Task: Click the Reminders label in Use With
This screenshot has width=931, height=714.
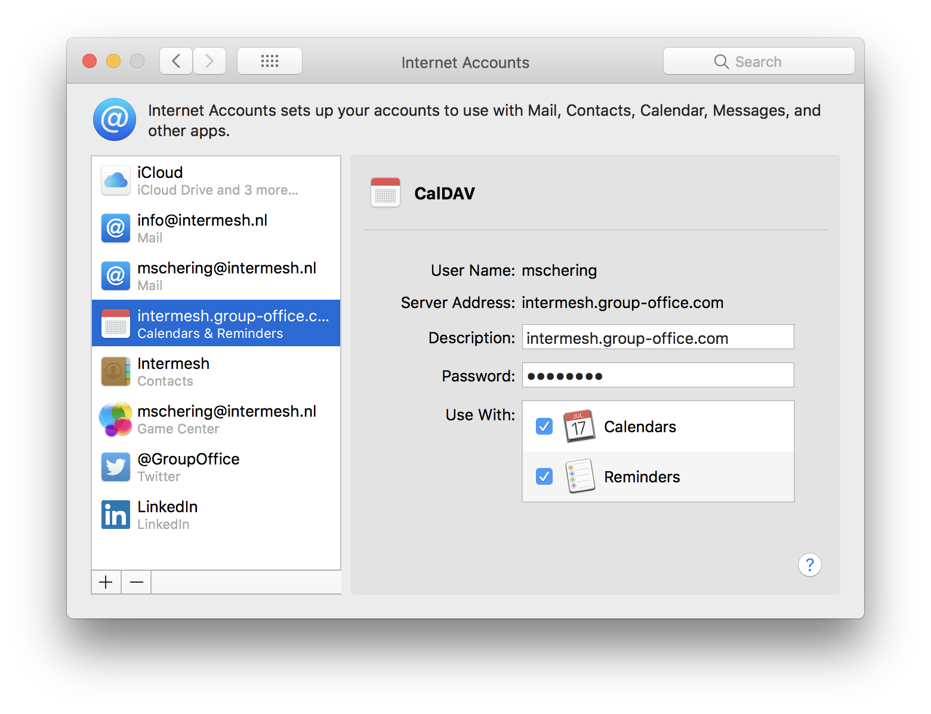Action: [642, 477]
